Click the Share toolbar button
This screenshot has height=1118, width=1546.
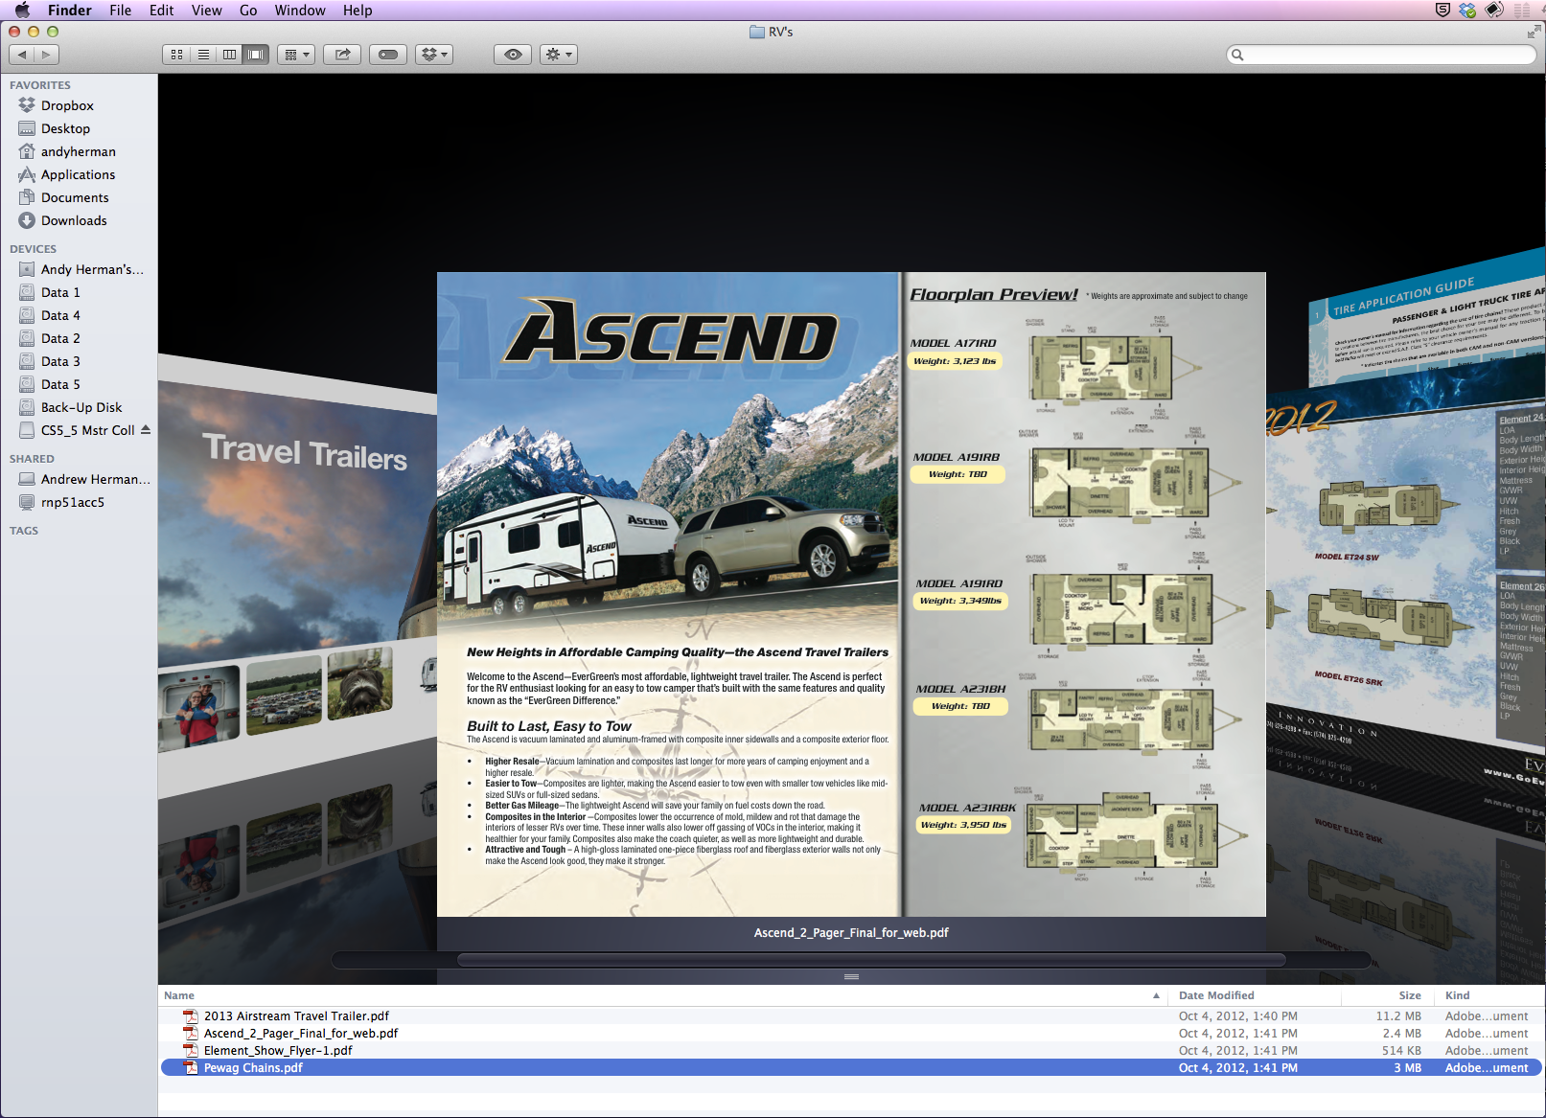point(342,55)
